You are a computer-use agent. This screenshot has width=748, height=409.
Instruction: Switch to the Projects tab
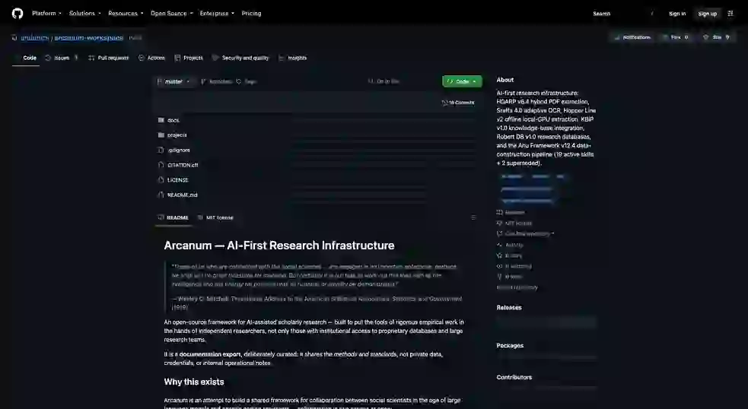pyautogui.click(x=189, y=58)
